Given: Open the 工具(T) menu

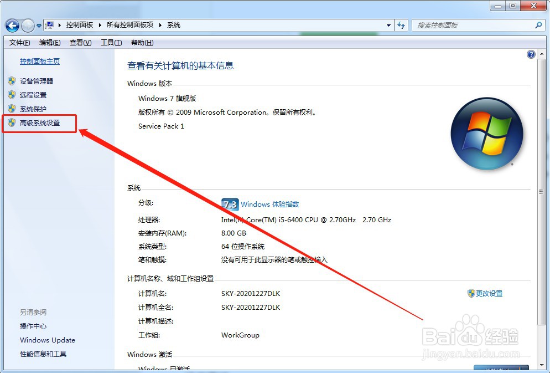Looking at the screenshot, I should (111, 43).
